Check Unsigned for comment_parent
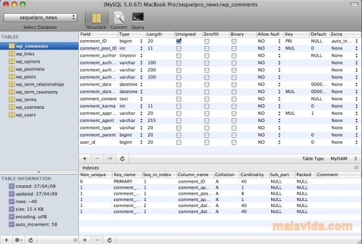The width and height of the screenshot is (362, 244). point(178,135)
